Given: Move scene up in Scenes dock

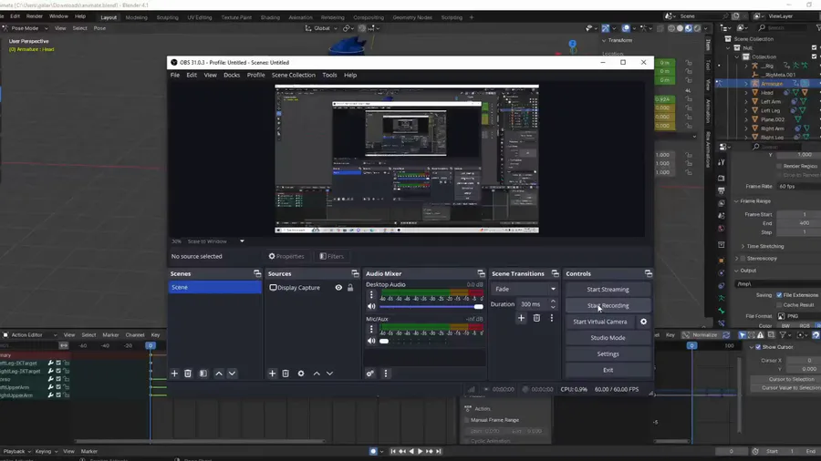Looking at the screenshot, I should tap(219, 374).
